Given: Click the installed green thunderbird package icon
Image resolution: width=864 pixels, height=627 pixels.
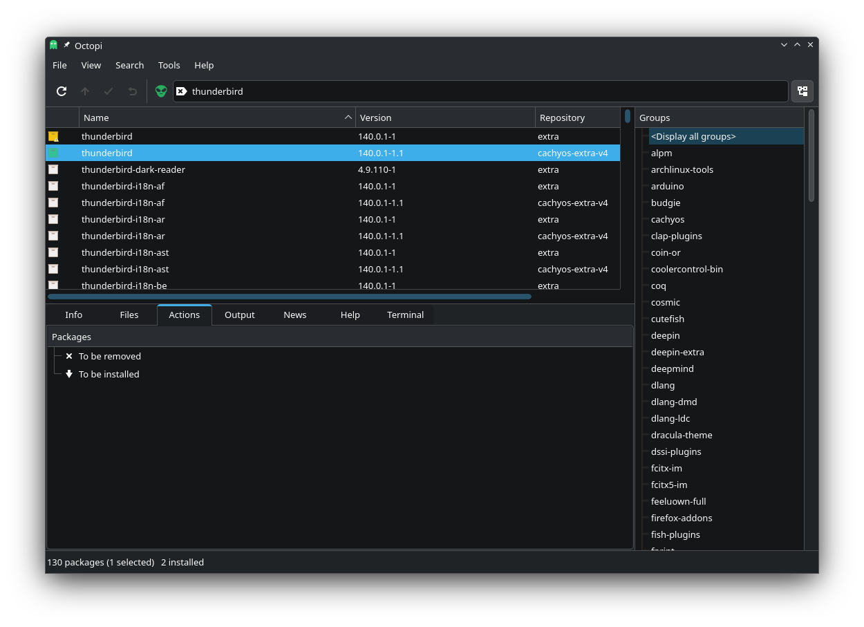Looking at the screenshot, I should click(53, 153).
